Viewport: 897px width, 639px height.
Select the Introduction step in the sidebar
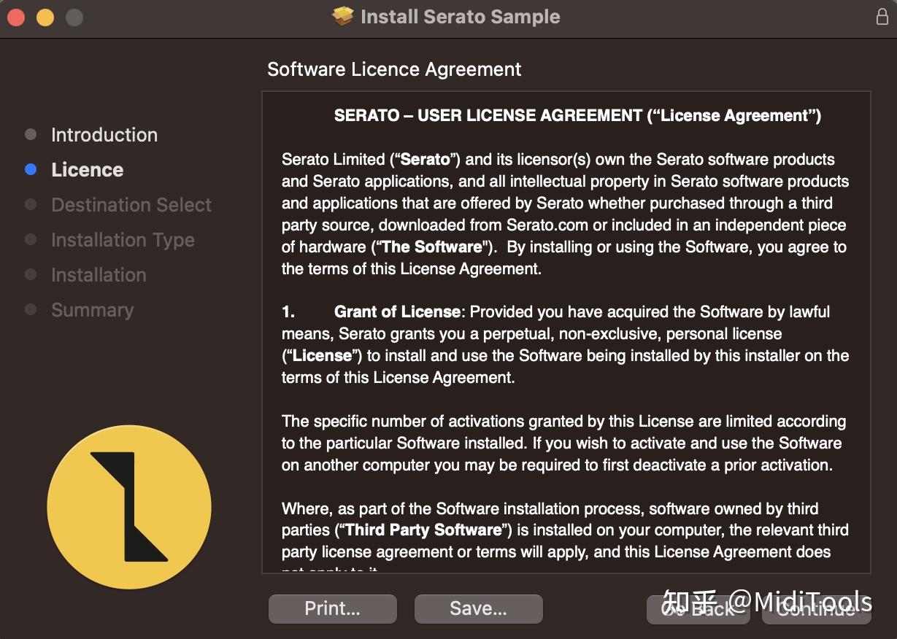click(x=104, y=134)
